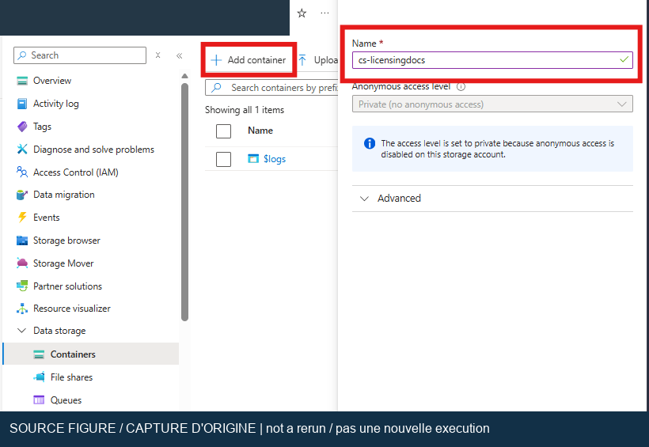Open Resource visualizer in the sidebar
This screenshot has height=447, width=649.
(x=72, y=309)
